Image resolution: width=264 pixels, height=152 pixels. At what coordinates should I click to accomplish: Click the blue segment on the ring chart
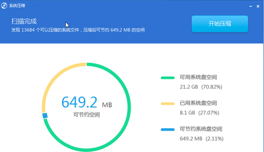point(45,116)
